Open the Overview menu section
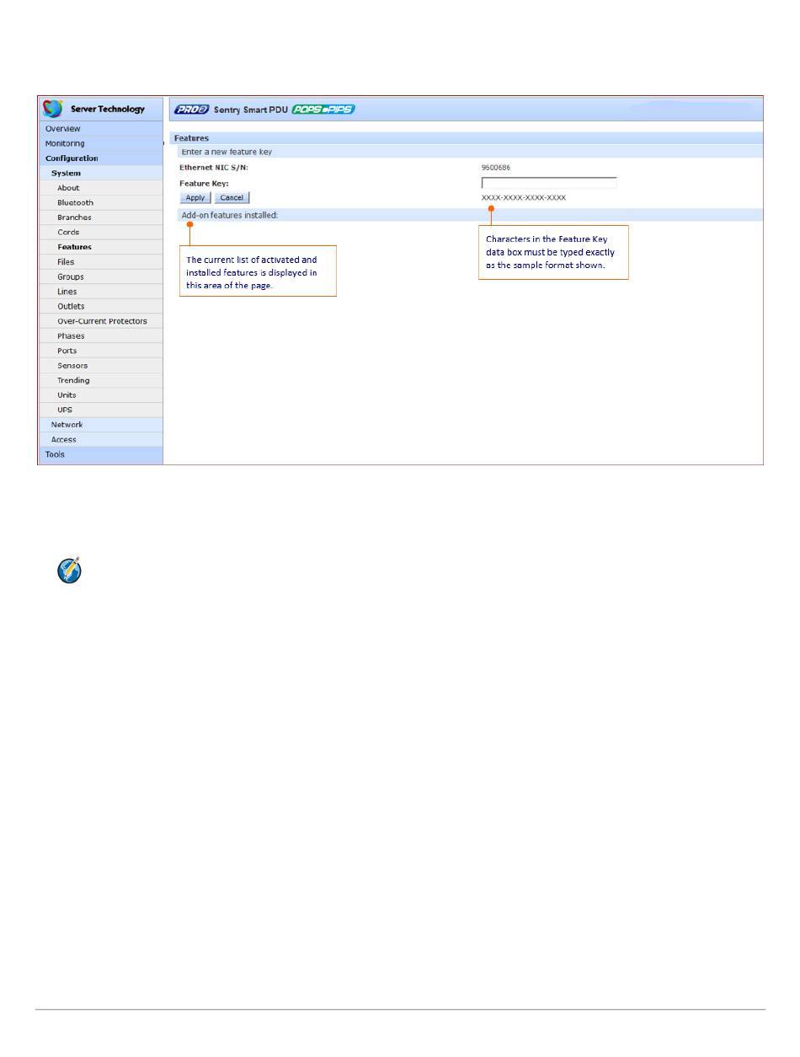The width and height of the screenshot is (800, 1057). pyautogui.click(x=63, y=129)
